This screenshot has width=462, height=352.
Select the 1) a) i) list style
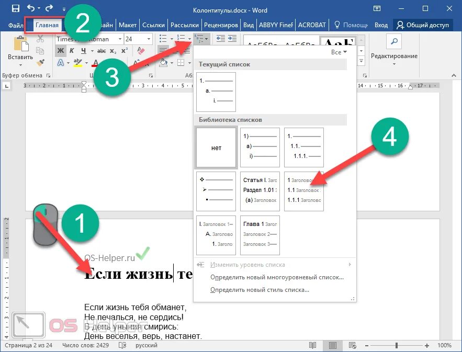pos(260,147)
